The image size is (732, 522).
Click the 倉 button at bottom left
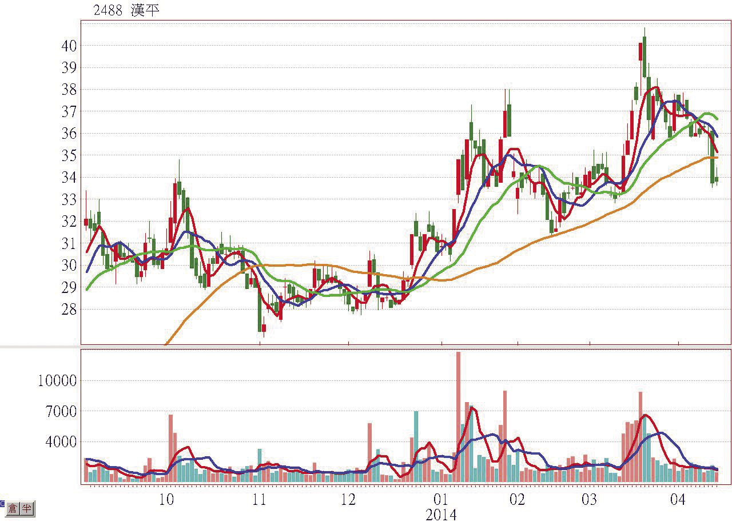12,509
